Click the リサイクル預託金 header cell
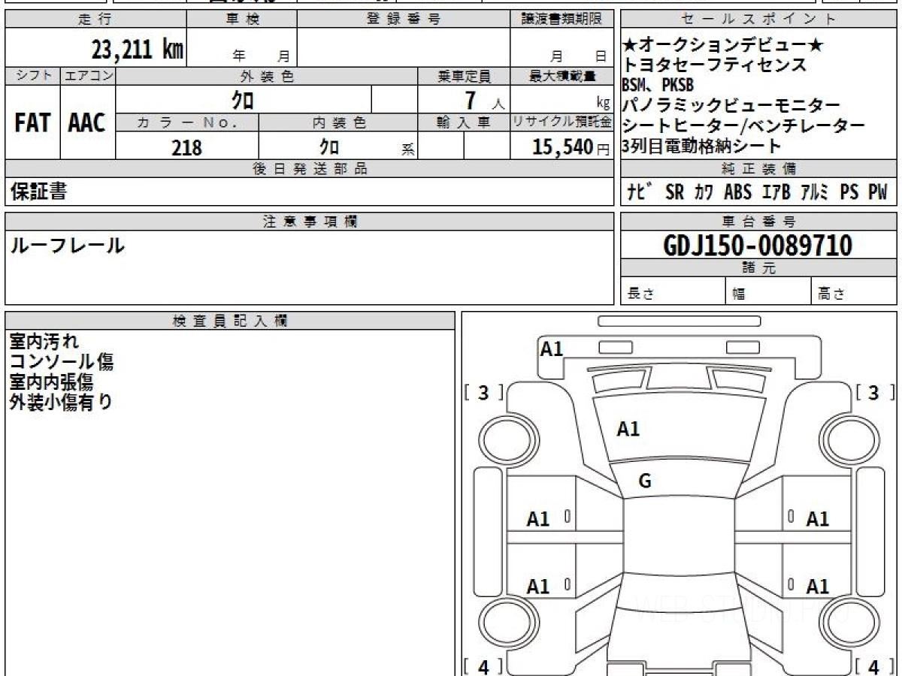The height and width of the screenshot is (676, 902). (562, 123)
